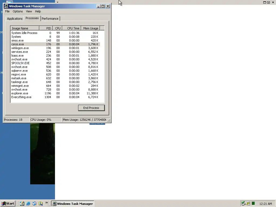Screen dimensions: 276x207
Task: Select the winmgmt.exe process
Action: 55,86
